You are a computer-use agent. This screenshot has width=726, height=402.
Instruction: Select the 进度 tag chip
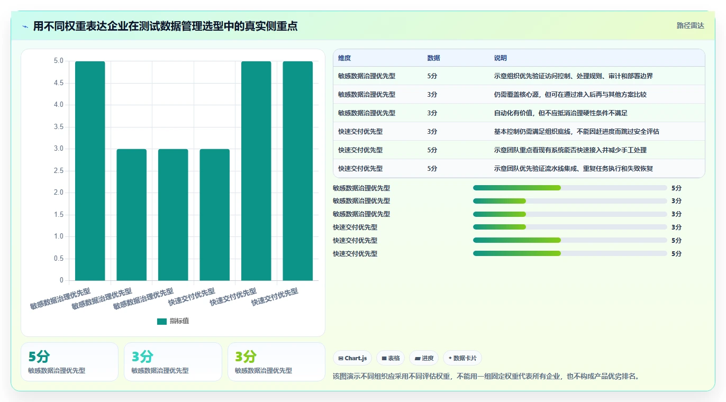[424, 358]
